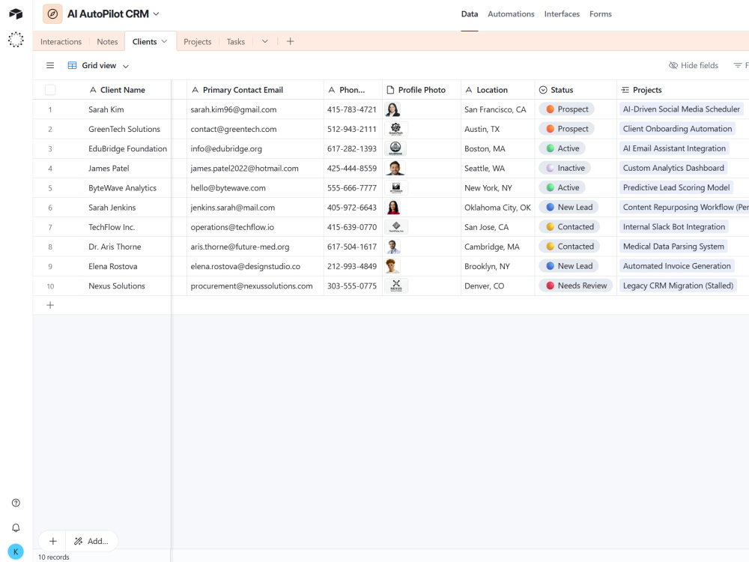Image resolution: width=749 pixels, height=562 pixels.
Task: Select the Cambridge, MA location cell
Action: click(498, 247)
